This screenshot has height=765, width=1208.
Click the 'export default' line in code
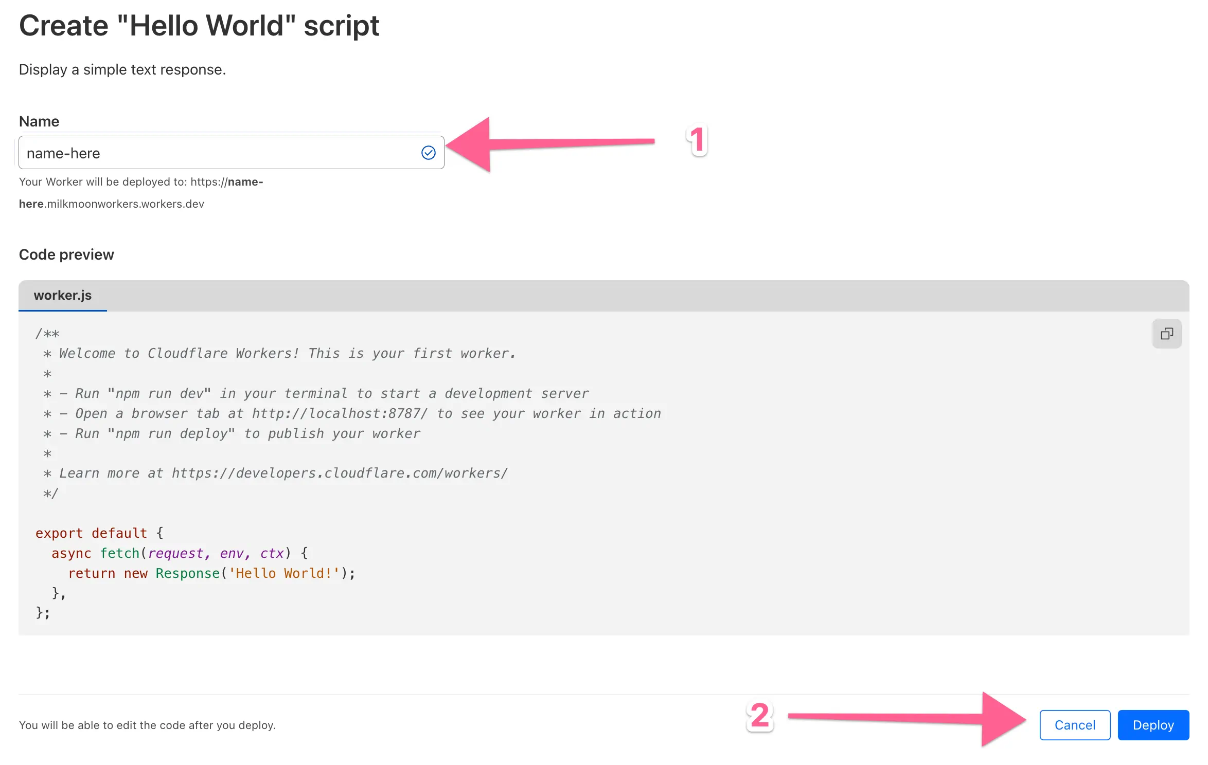point(92,533)
